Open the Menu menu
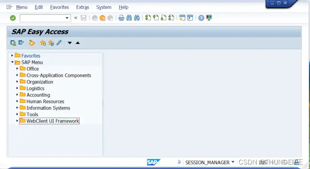 (x=22, y=8)
